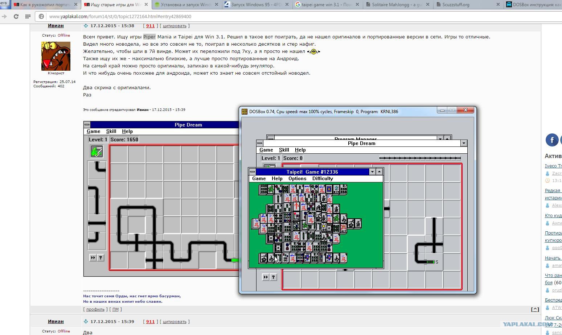This screenshot has width=562, height=335.
Task: Open the Skill menu in DOSBox Pipe Dream
Action: (284, 150)
